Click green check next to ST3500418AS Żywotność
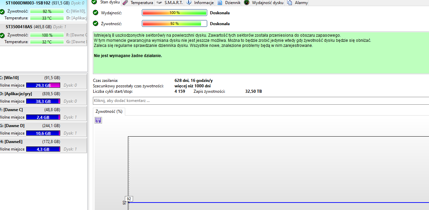The height and width of the screenshot is (210, 429). (2, 35)
